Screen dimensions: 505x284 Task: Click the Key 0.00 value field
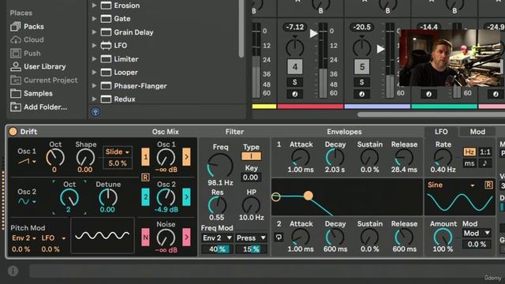[251, 177]
